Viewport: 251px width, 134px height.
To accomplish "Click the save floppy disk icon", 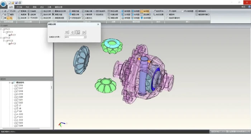I will [x=16, y=3].
